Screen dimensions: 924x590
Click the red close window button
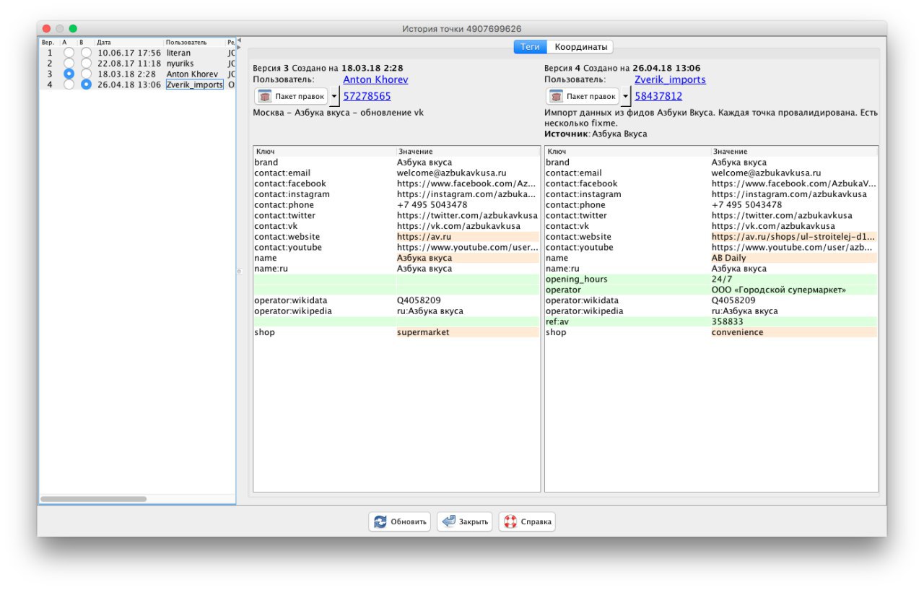(x=47, y=28)
